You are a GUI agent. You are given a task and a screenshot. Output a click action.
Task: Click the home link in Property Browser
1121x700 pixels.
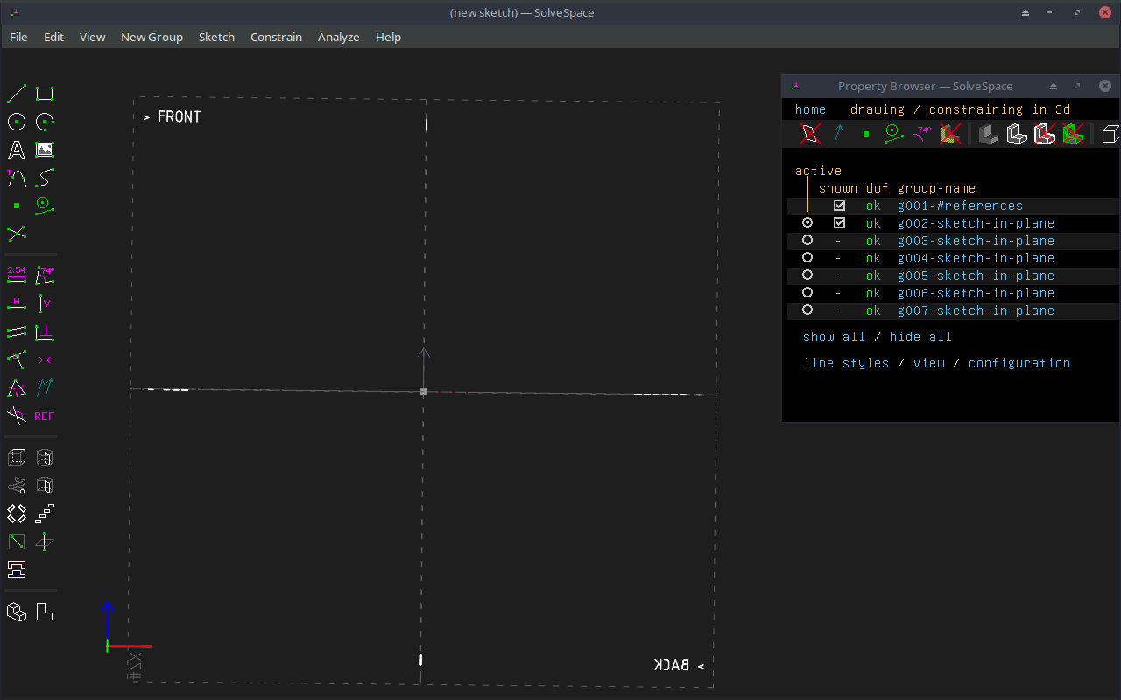pyautogui.click(x=810, y=109)
